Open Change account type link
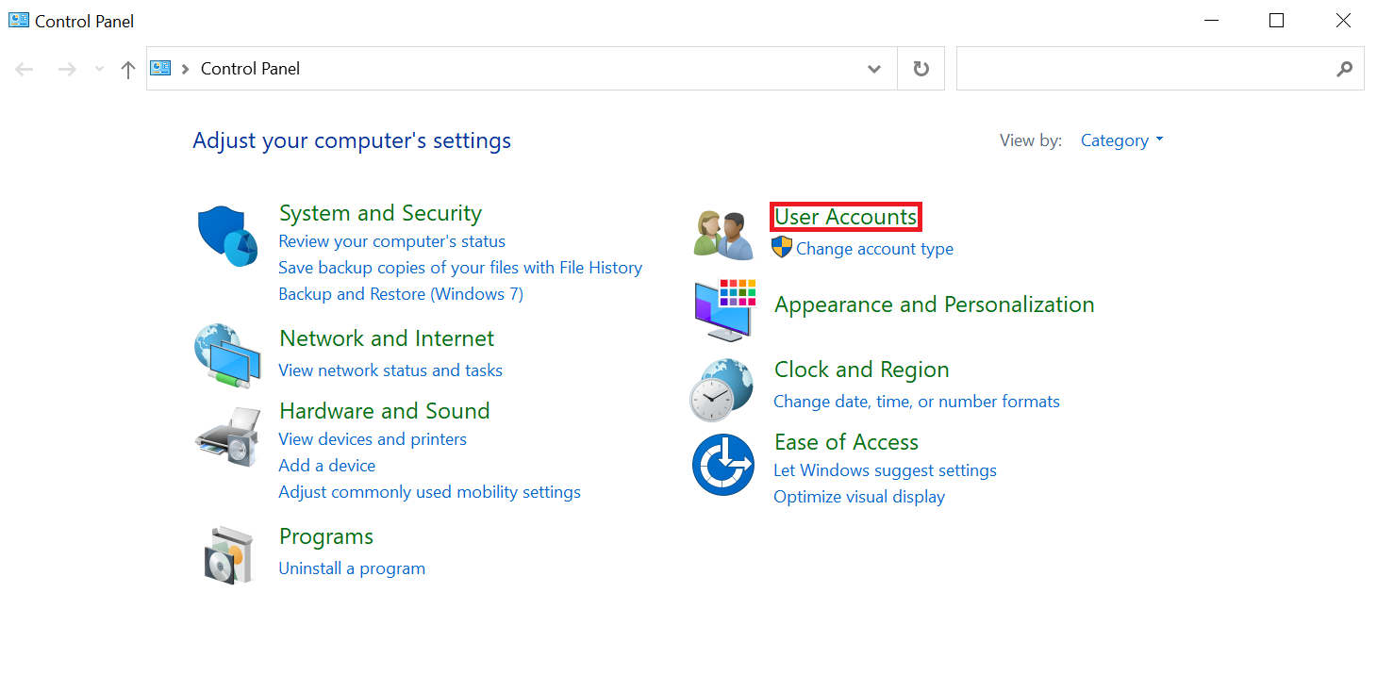Image resolution: width=1377 pixels, height=691 pixels. click(874, 249)
